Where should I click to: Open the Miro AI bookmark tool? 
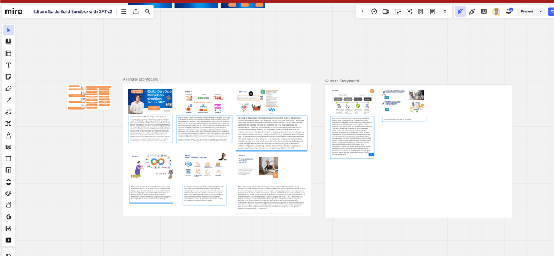coord(9,42)
